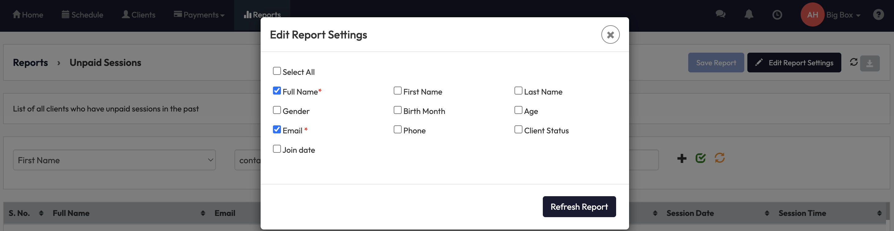Open the First Name filter dropdown
Viewport: 894px width, 231px height.
[114, 160]
